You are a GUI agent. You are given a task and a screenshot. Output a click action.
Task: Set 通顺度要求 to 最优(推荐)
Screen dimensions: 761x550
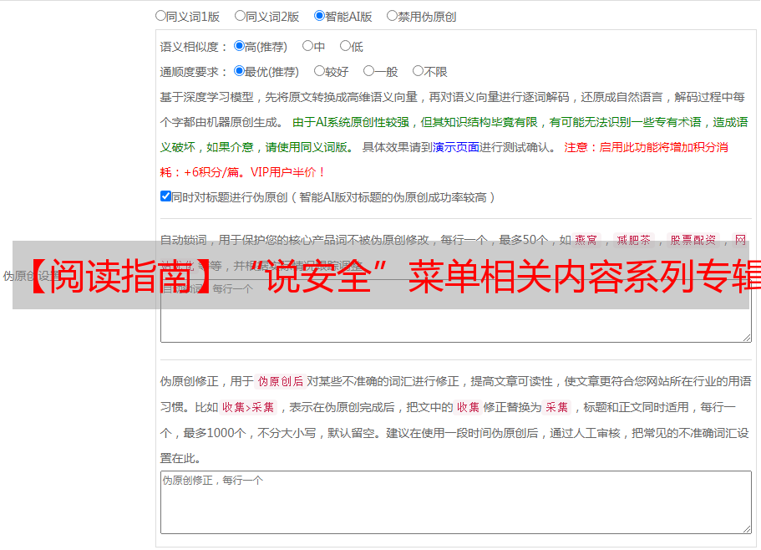click(239, 71)
